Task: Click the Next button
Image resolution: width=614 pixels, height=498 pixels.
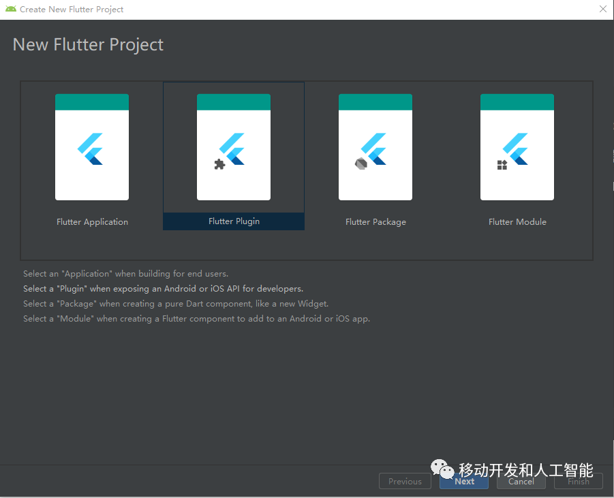Action: [x=464, y=481]
